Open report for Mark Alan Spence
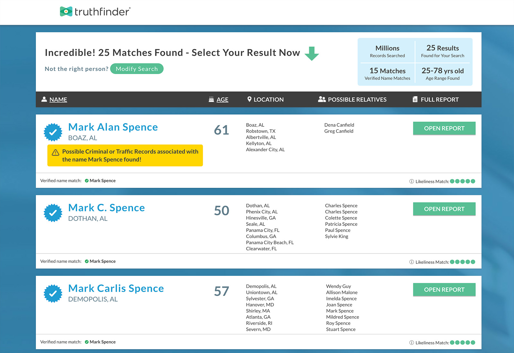This screenshot has height=353, width=514. click(x=444, y=128)
